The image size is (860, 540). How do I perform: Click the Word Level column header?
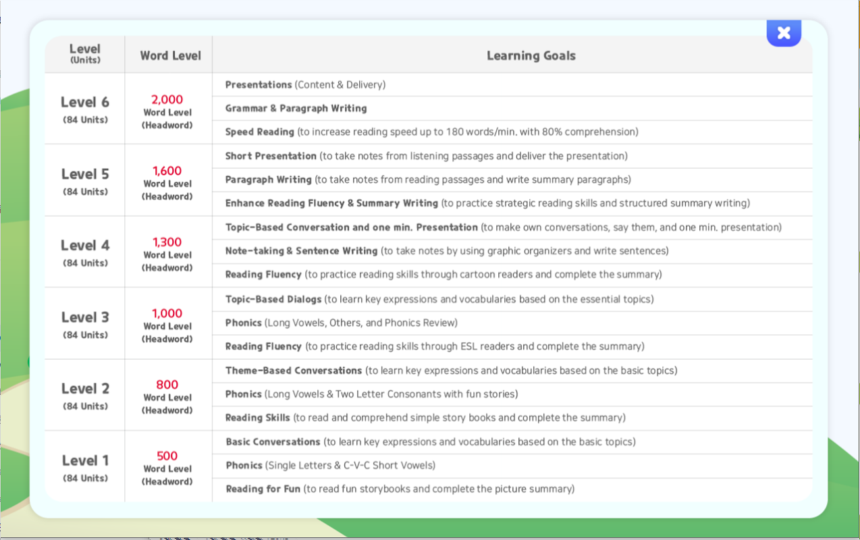[x=170, y=55]
